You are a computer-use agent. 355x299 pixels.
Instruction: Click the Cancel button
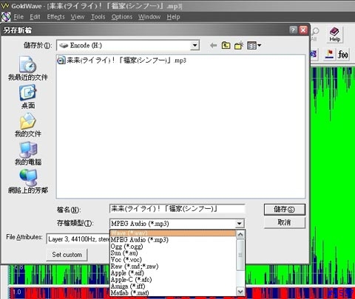tap(284, 222)
